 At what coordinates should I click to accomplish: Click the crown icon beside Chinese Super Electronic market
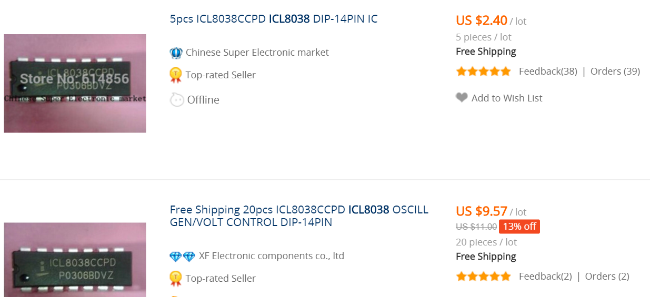click(x=176, y=53)
